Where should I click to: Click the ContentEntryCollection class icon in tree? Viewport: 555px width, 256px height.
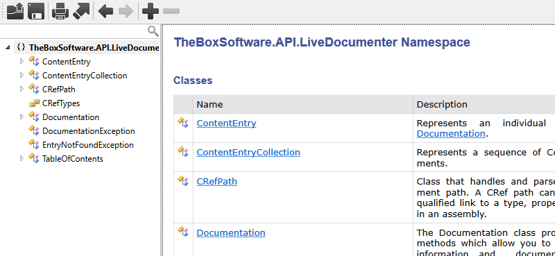[33, 75]
